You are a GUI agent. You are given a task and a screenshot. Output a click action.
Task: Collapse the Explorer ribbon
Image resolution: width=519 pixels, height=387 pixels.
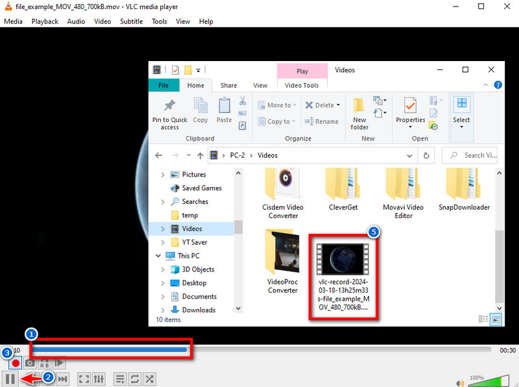485,85
